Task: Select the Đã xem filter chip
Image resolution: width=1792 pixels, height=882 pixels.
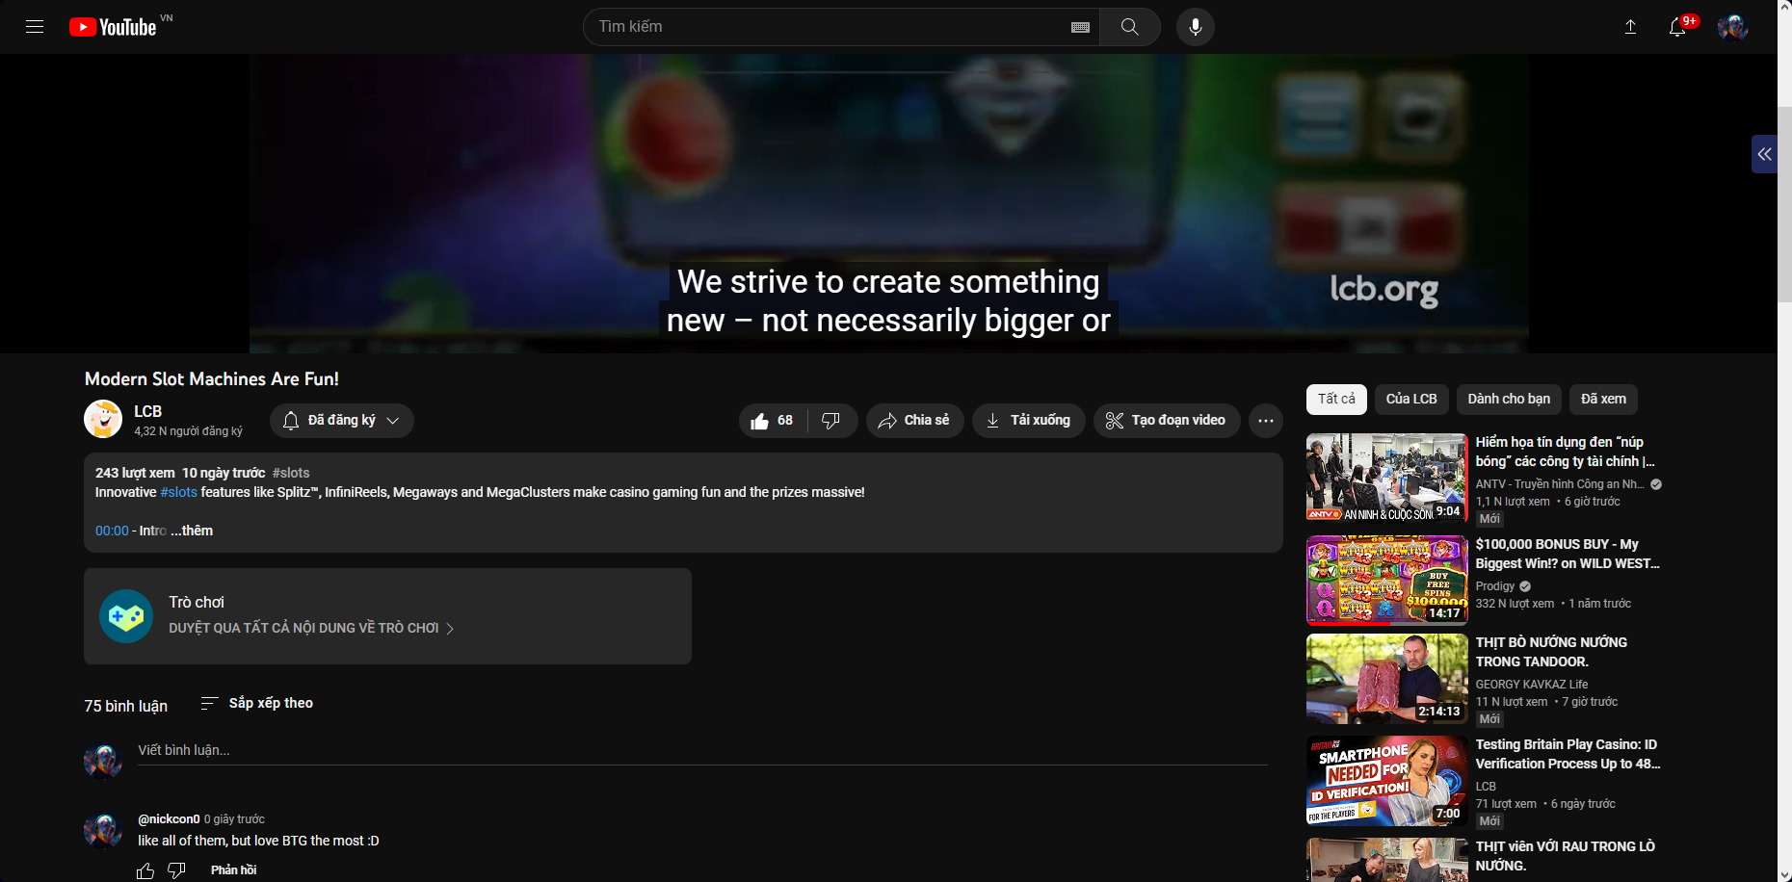Action: (x=1603, y=399)
